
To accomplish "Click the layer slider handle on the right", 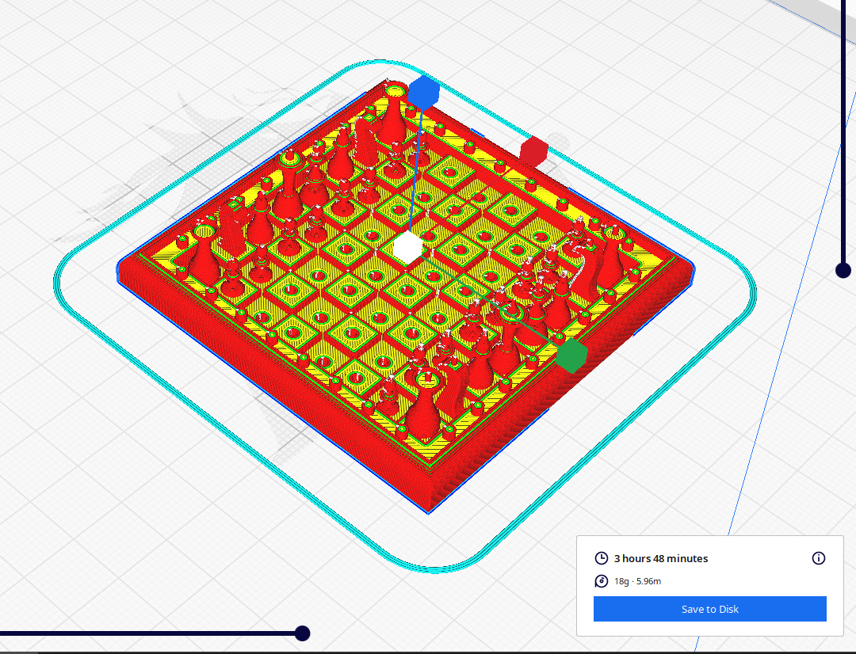I will tap(843, 270).
